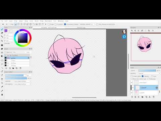Select the Dot tool below the eraser

click(2, 37)
